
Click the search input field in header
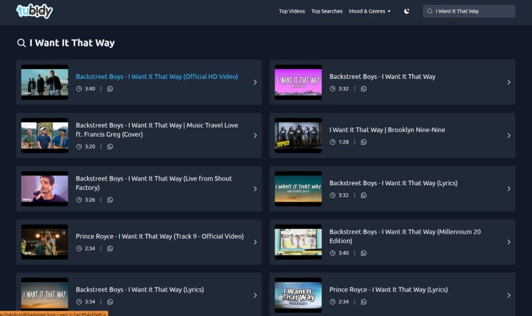(472, 11)
